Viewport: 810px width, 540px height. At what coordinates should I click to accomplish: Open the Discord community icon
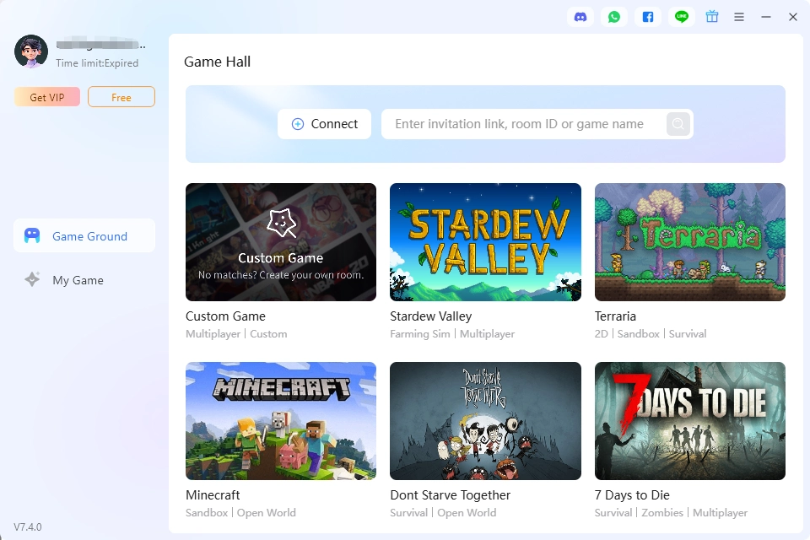(580, 17)
